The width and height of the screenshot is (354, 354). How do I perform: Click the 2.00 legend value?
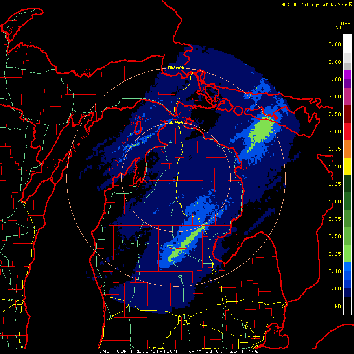(x=335, y=132)
